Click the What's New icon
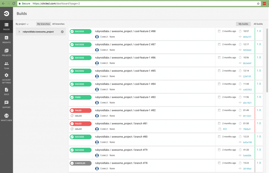 (x=6, y=116)
